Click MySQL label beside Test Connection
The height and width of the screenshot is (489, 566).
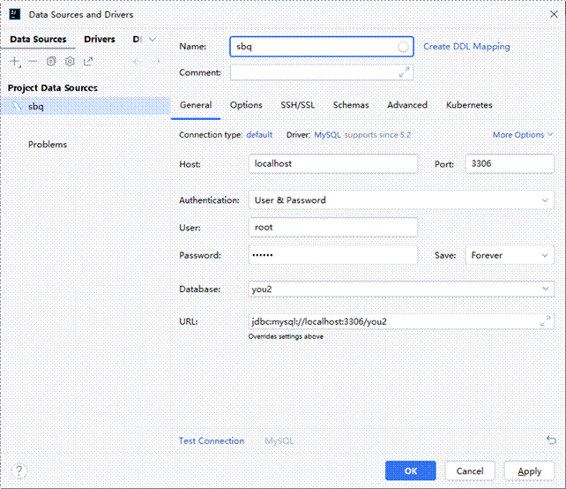click(x=279, y=441)
